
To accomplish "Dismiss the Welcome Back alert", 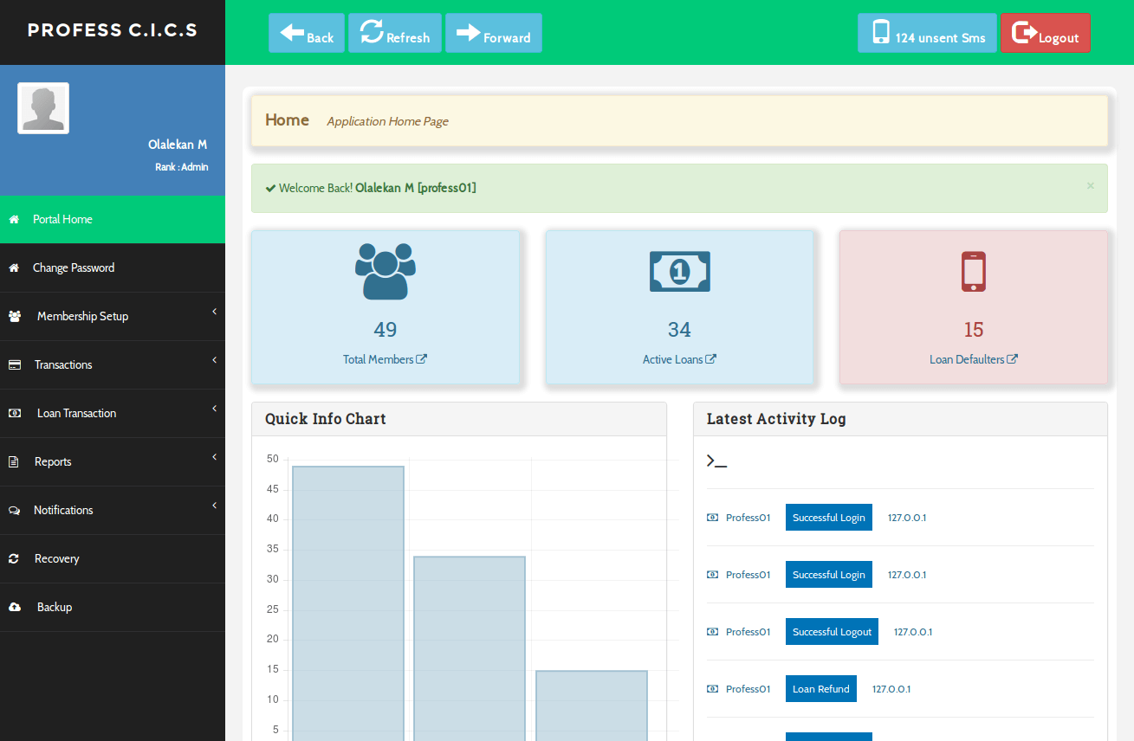I will pos(1090,185).
